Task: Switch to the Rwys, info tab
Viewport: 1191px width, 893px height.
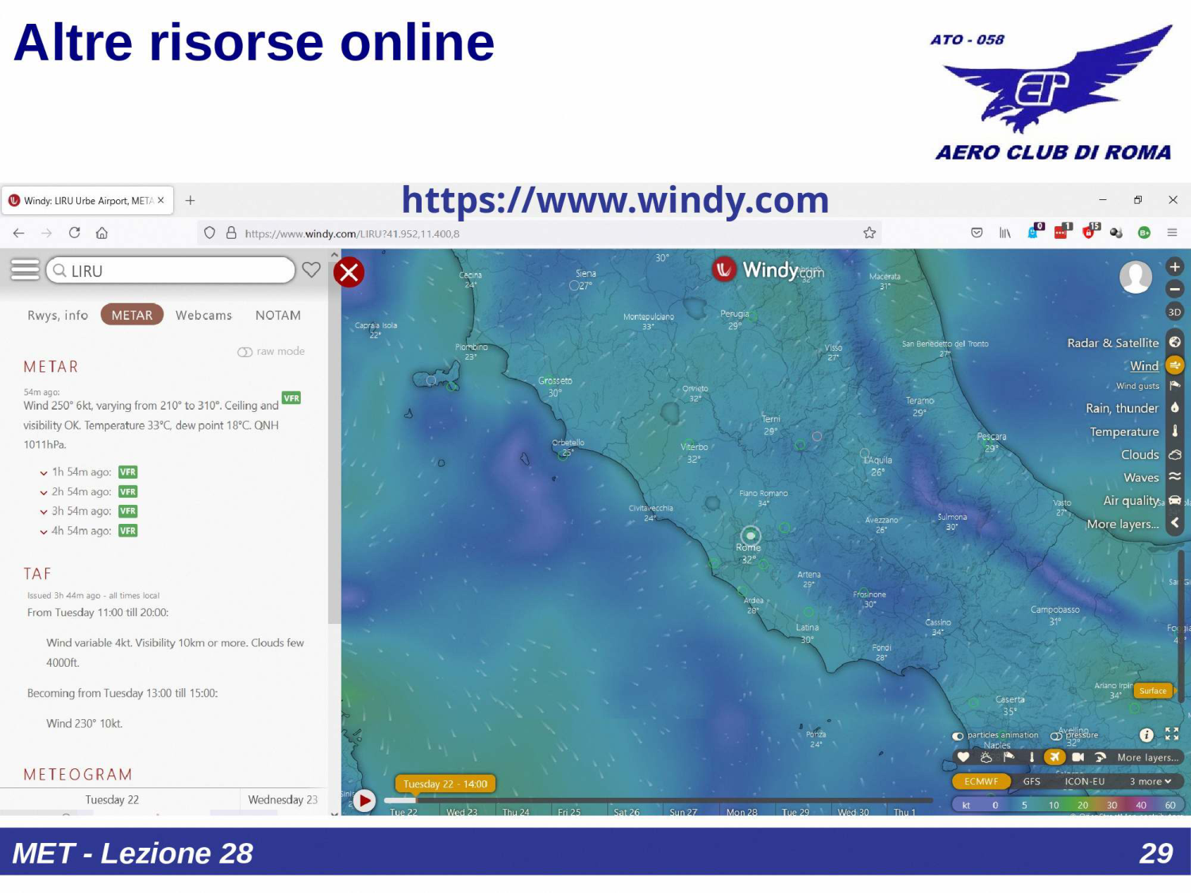Action: pos(58,315)
